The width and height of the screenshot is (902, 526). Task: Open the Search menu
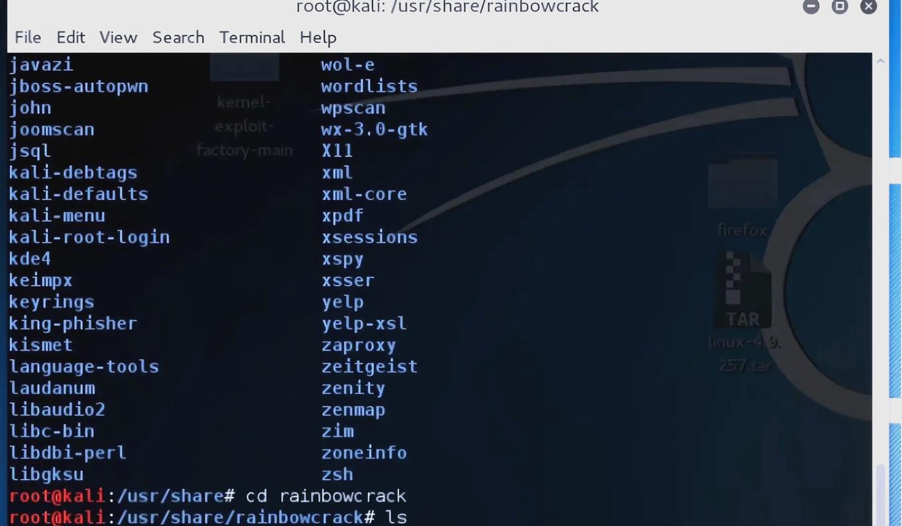[x=178, y=37]
